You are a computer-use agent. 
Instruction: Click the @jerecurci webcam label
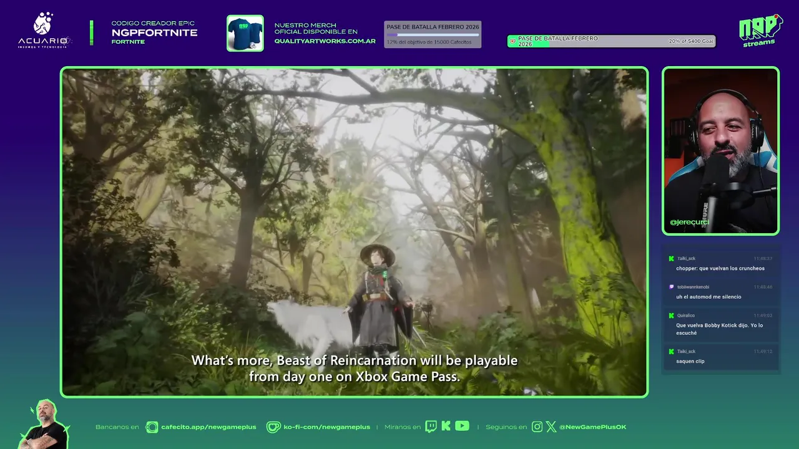point(689,223)
